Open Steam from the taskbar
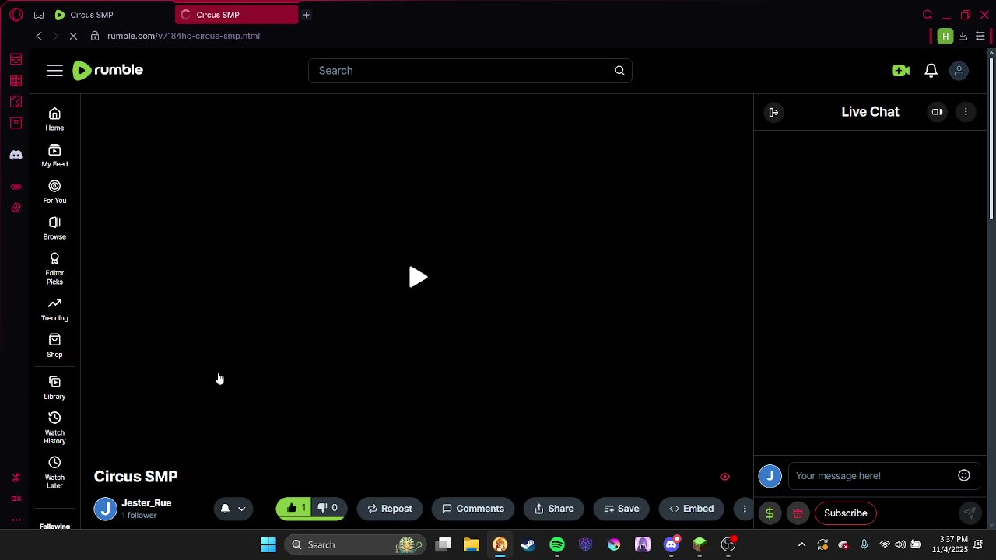996x560 pixels. (528, 544)
